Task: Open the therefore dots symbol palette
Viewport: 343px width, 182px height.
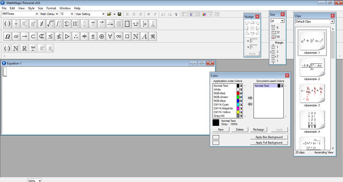Action: coord(76,37)
